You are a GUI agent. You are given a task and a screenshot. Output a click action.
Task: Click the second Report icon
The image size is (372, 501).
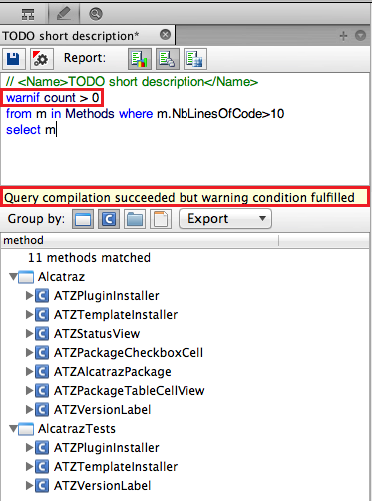pyautogui.click(x=168, y=59)
